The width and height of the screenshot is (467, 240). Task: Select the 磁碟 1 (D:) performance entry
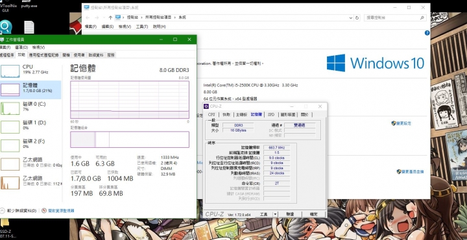click(30, 126)
